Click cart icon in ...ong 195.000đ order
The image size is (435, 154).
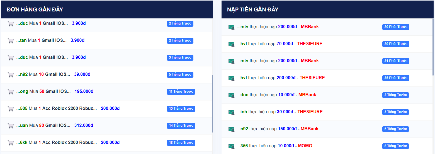[x=11, y=92]
